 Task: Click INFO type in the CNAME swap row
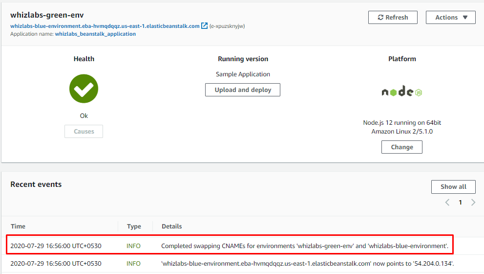click(133, 246)
